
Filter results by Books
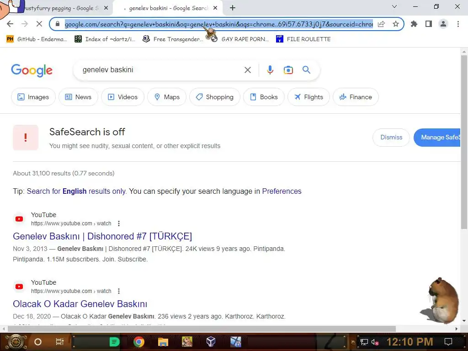click(264, 97)
